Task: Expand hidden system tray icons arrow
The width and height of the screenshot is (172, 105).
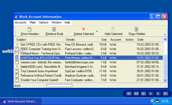Action: click(x=152, y=101)
